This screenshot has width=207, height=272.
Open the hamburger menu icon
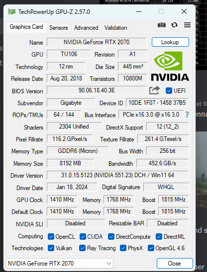187,25
